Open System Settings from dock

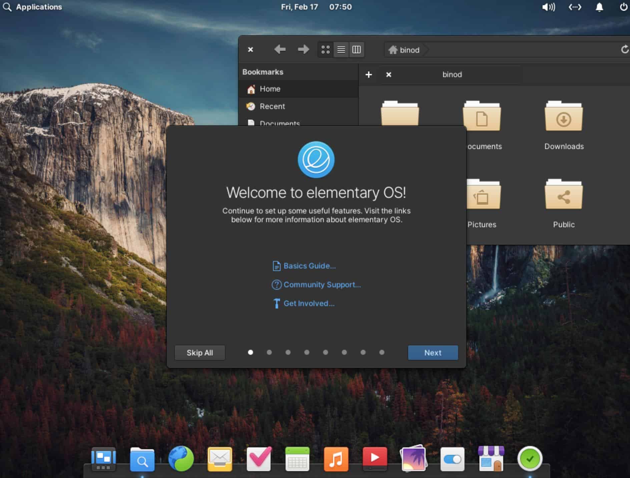[x=452, y=459]
